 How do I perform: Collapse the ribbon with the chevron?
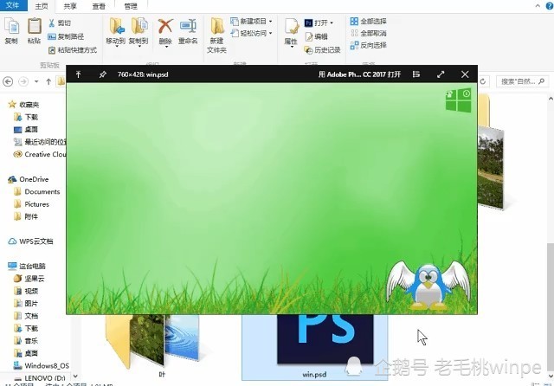pyautogui.click(x=538, y=5)
